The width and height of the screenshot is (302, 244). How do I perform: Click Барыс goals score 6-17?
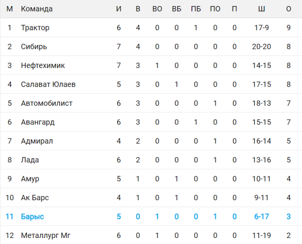(261, 216)
